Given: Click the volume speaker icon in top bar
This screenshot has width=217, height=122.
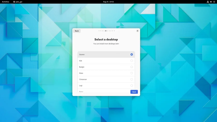Looking at the screenshot, I should click(211, 2).
